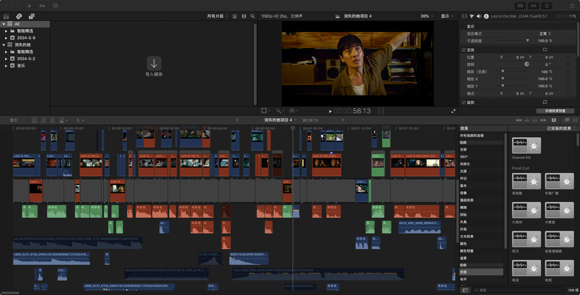Image resolution: width=580 pixels, height=295 pixels.
Task: Toggle timeline audio skimming waveform icon
Action: coord(527,120)
